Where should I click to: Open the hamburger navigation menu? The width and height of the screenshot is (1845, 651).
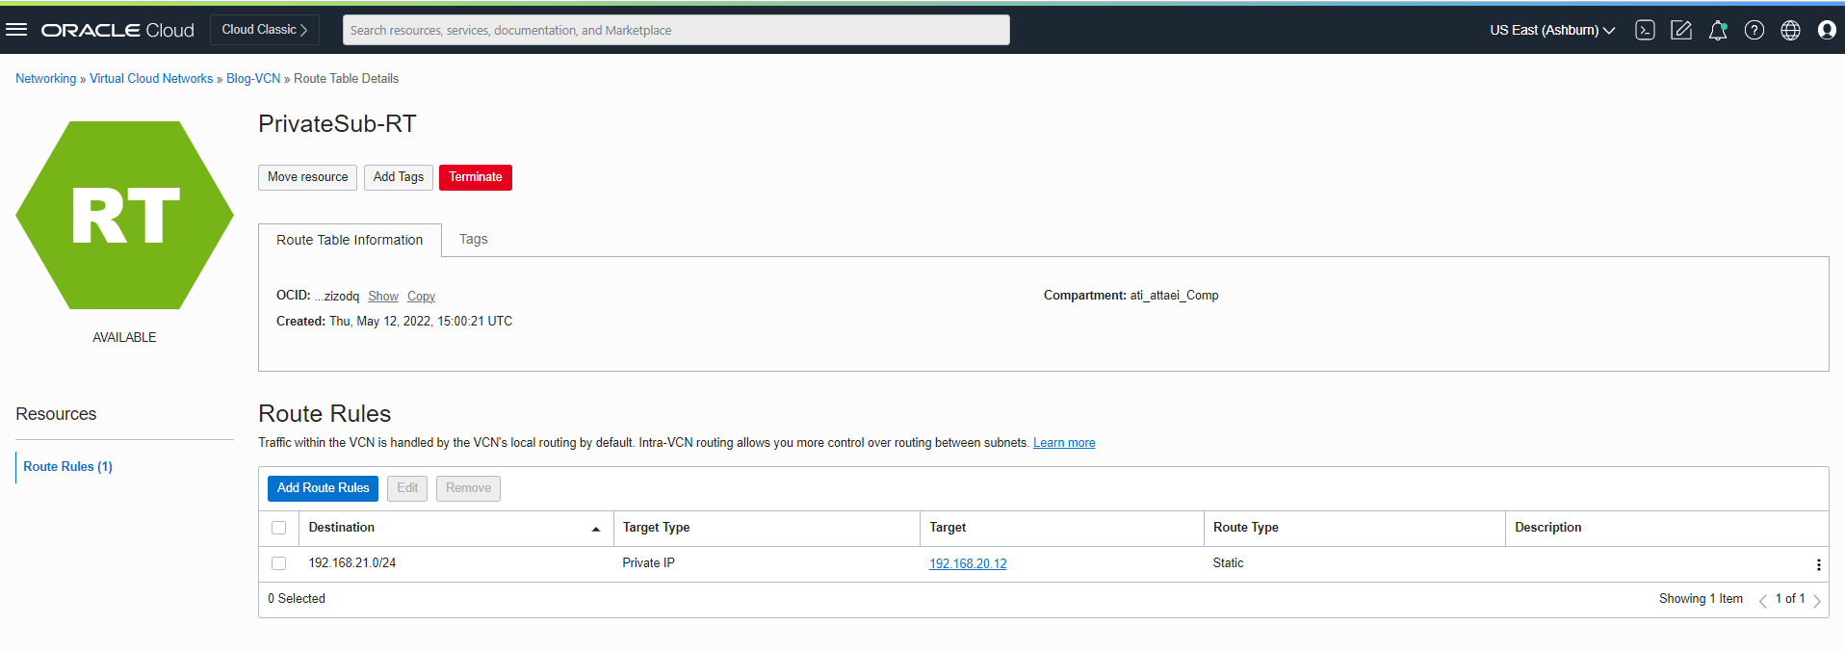(x=16, y=30)
